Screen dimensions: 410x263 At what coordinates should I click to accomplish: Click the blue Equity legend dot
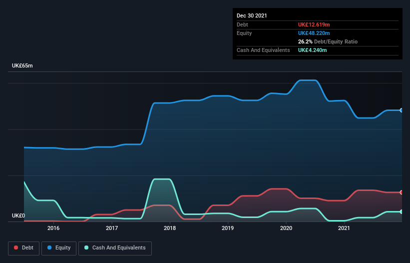49,247
